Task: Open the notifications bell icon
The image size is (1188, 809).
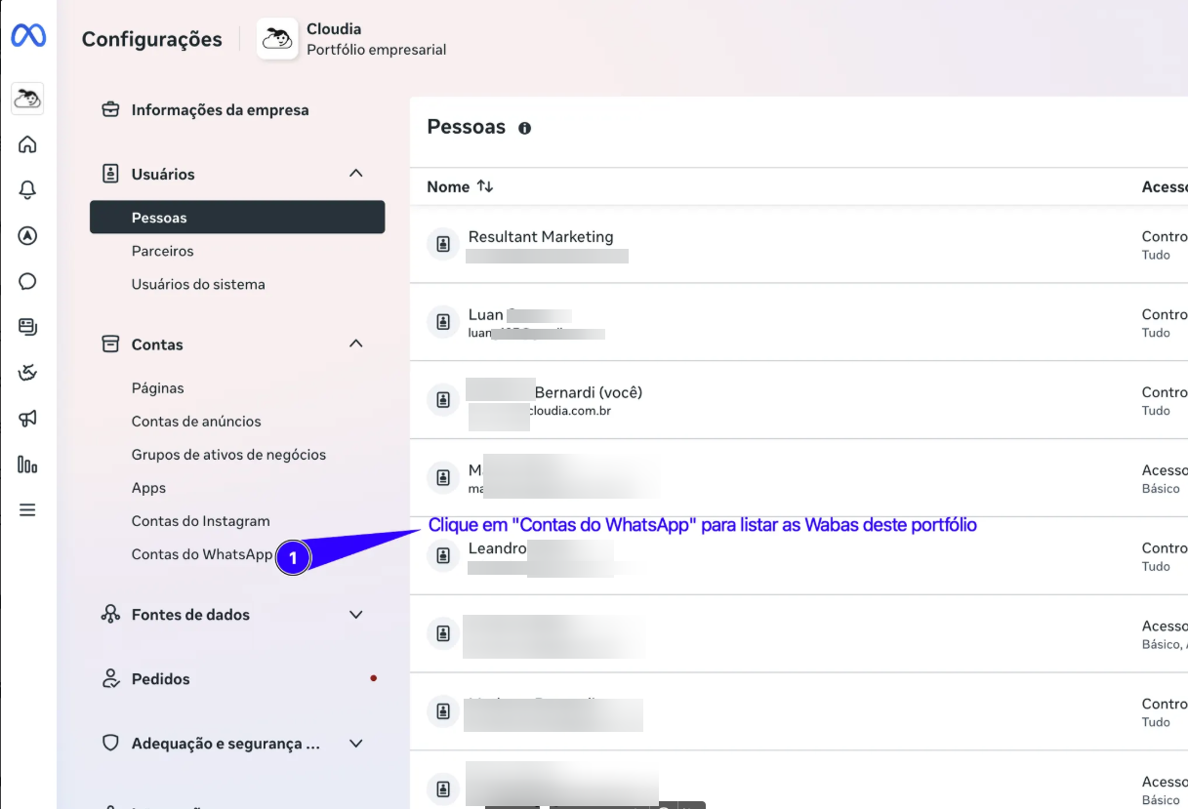Action: pos(27,190)
